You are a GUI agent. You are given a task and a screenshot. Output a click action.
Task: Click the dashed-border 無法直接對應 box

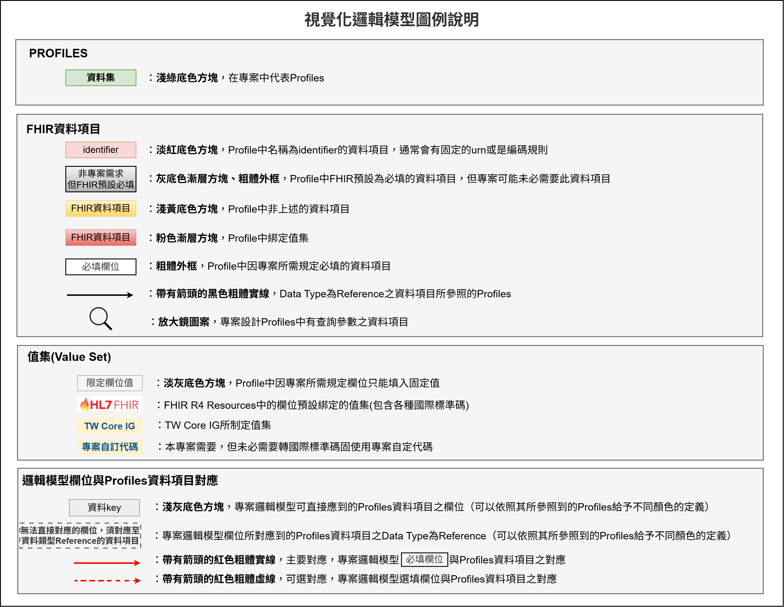pyautogui.click(x=80, y=535)
